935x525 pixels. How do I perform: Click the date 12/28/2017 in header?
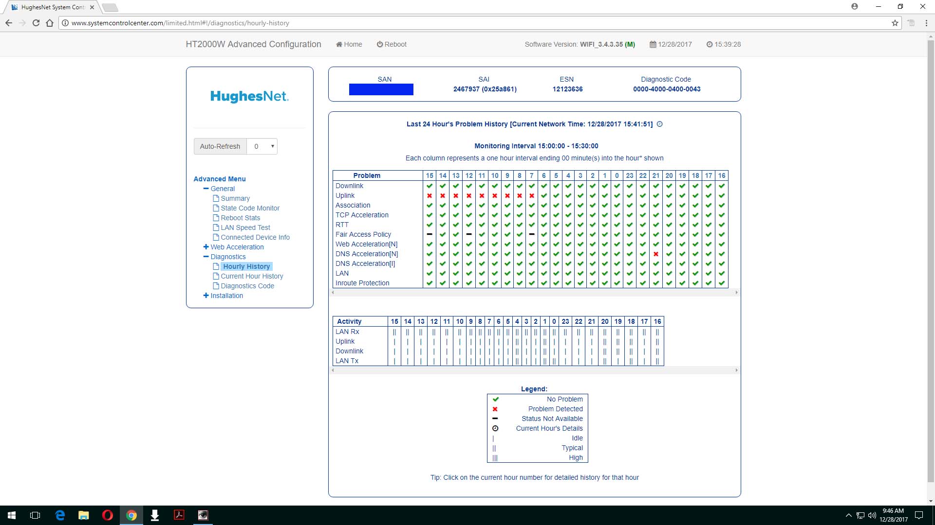coord(674,44)
